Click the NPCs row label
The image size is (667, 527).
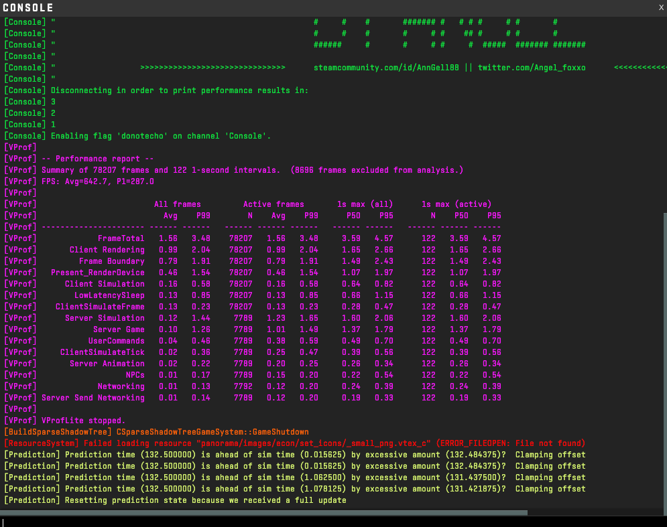pos(135,375)
